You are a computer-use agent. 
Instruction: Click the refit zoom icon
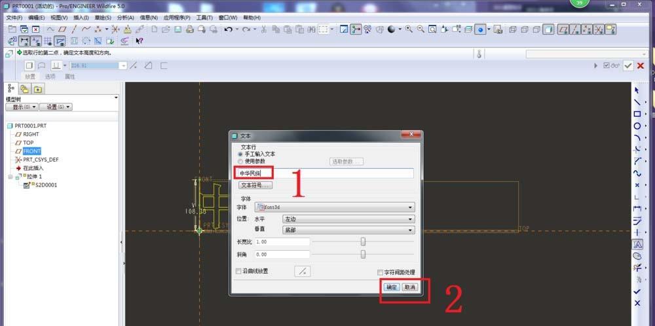[432, 29]
